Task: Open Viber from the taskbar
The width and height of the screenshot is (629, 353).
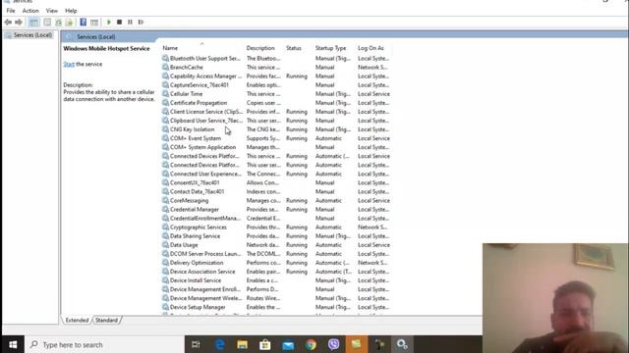Action: (334, 344)
